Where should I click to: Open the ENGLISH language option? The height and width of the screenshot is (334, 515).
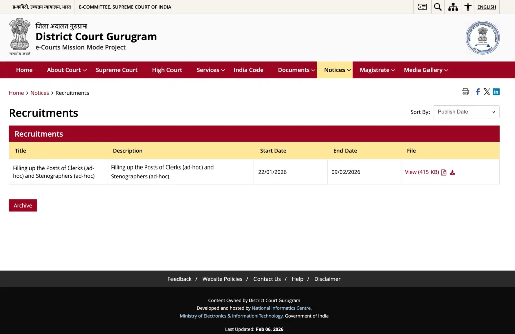(x=486, y=7)
